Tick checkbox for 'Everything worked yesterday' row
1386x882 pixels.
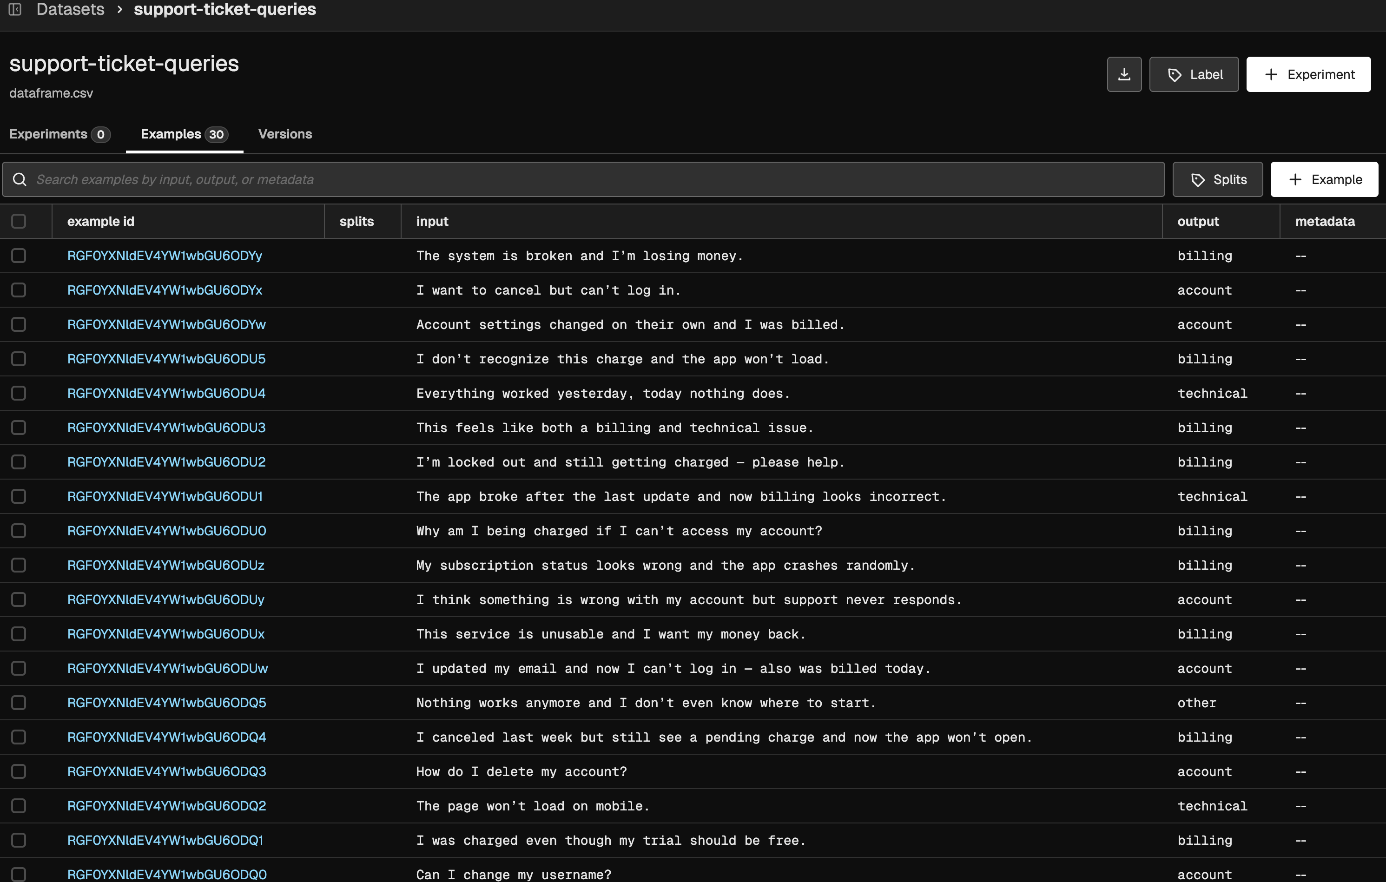coord(19,393)
